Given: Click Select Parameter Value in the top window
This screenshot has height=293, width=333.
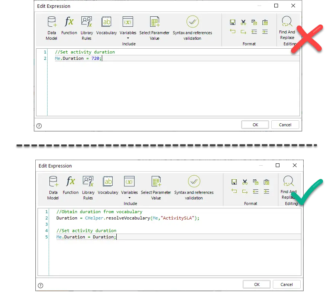Looking at the screenshot, I should click(x=154, y=28).
